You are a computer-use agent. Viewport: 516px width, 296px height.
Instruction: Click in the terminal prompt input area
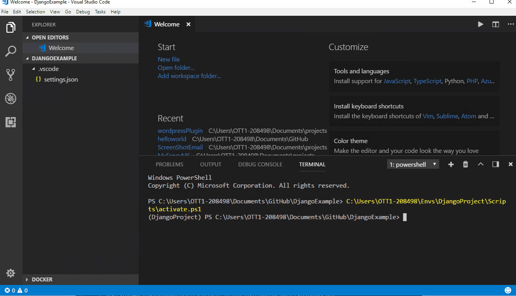405,217
